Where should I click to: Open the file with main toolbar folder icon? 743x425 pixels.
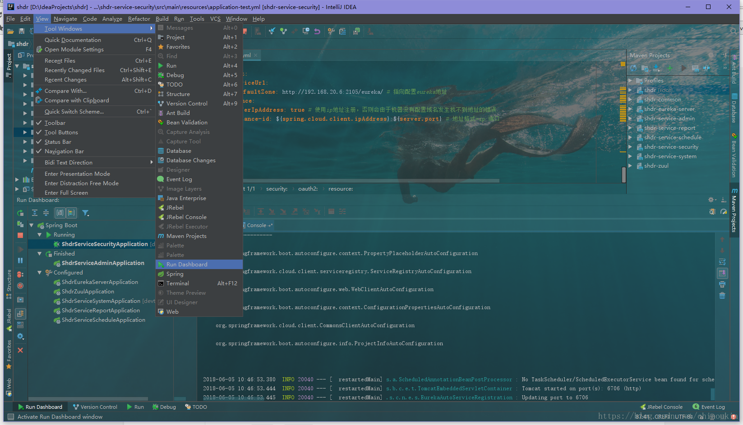tap(10, 31)
